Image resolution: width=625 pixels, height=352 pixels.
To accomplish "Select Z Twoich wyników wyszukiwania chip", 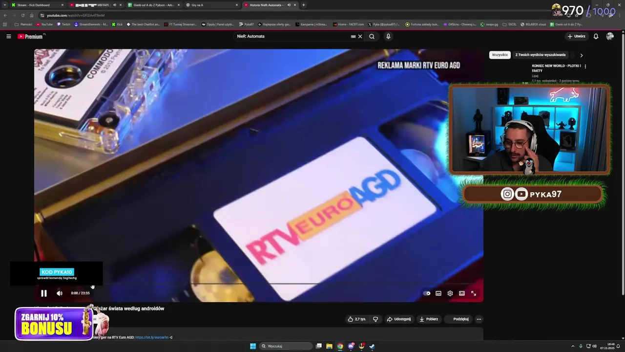I will click(x=541, y=55).
